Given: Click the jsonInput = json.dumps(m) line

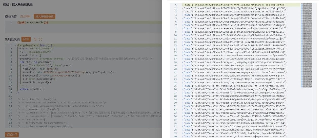Looking at the screenshot, I should pos(40,69).
